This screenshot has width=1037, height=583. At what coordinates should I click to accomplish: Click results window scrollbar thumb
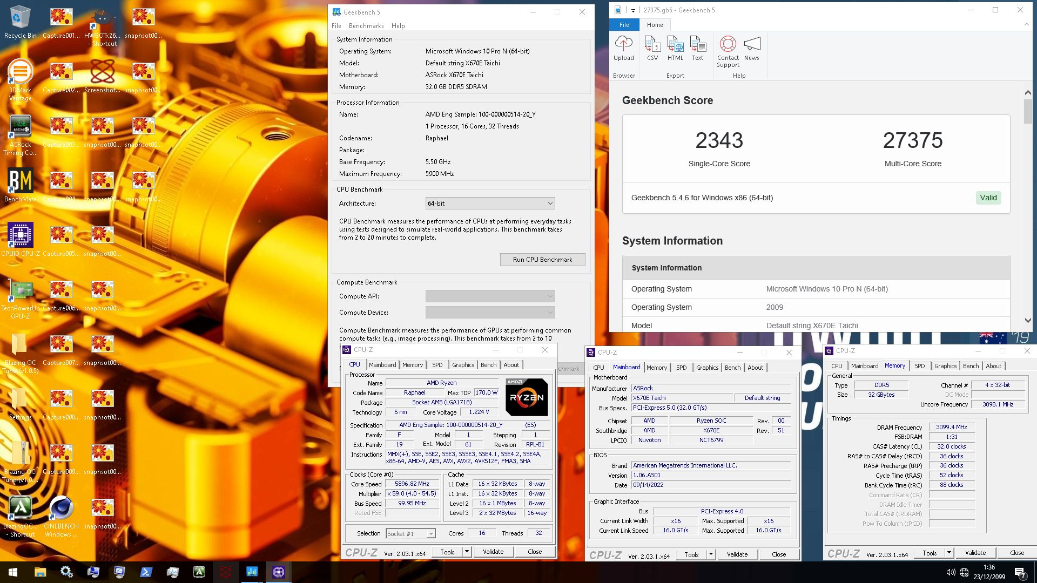[x=1027, y=111]
